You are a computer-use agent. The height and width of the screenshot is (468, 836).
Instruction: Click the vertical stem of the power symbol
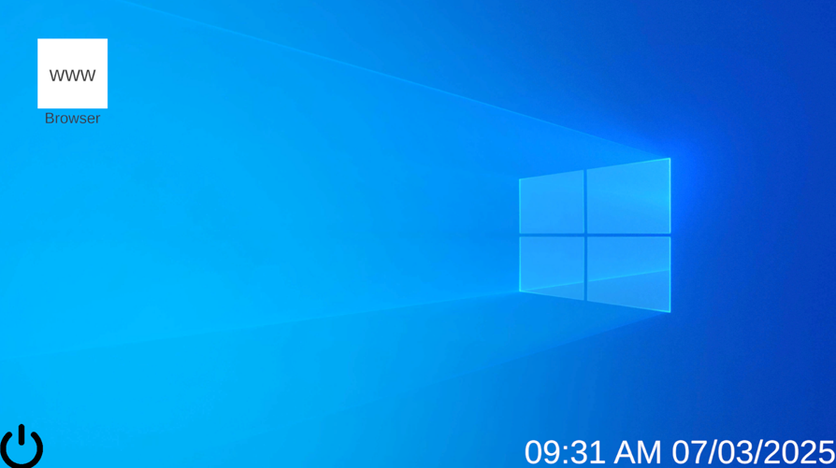21,435
